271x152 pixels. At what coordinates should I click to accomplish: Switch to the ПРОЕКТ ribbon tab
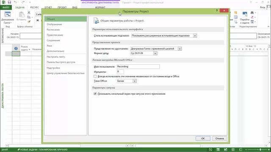point(62,8)
